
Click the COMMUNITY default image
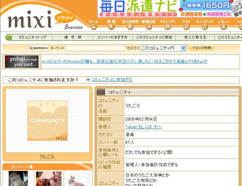coord(47,121)
